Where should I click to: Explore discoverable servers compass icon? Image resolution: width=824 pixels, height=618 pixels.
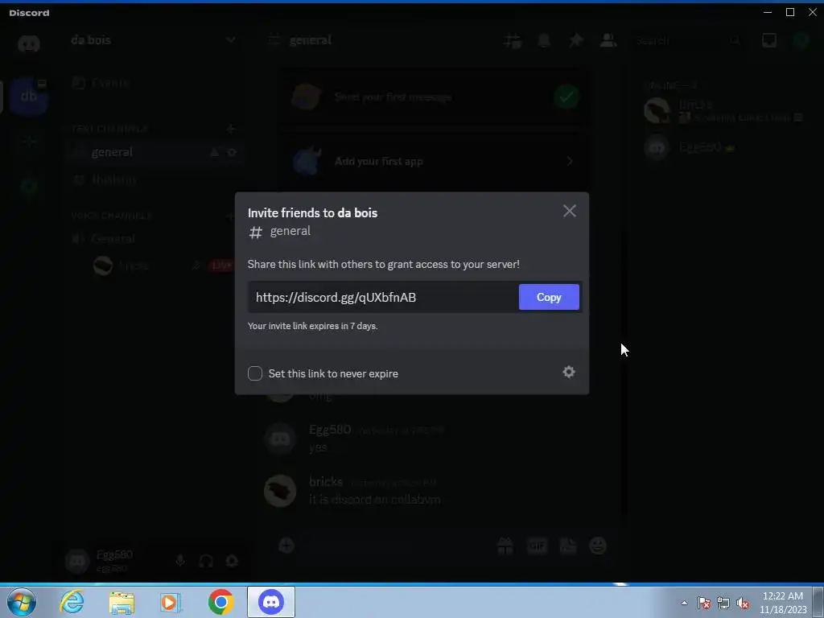(x=29, y=186)
